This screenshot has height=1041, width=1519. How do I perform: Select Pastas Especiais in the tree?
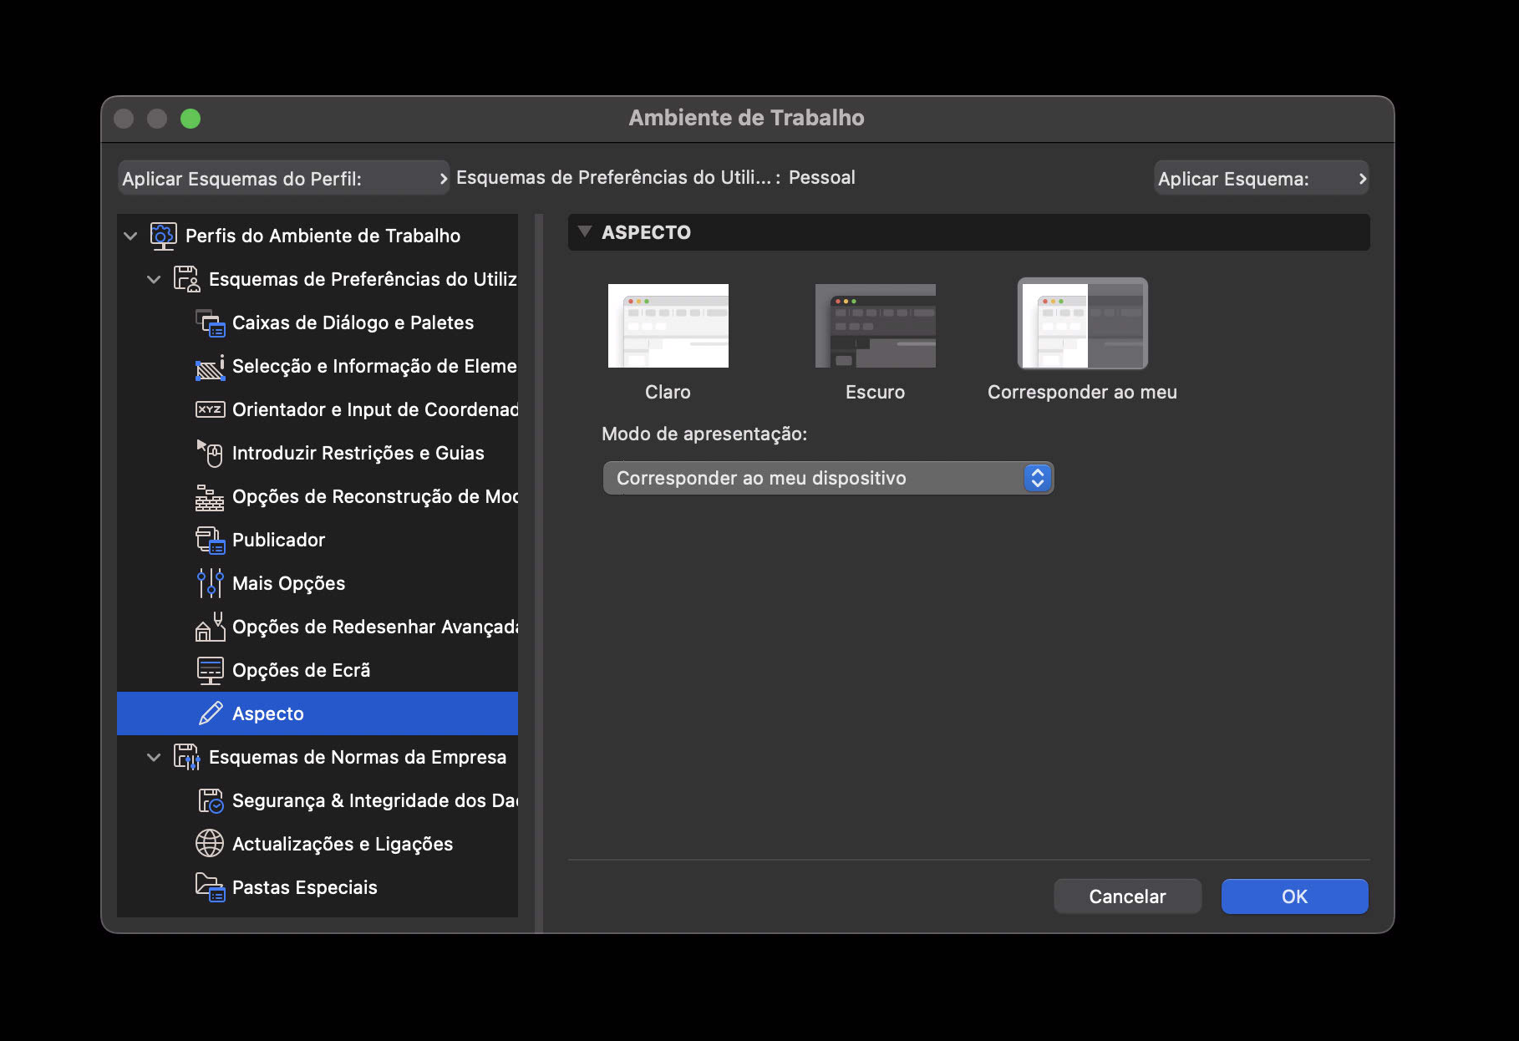(318, 887)
